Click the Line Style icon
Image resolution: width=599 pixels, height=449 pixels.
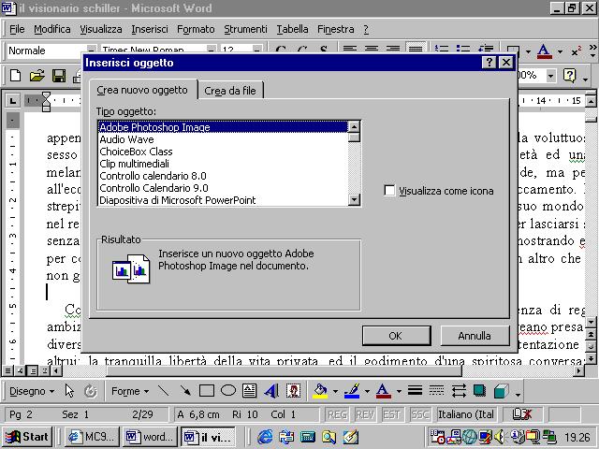415,391
